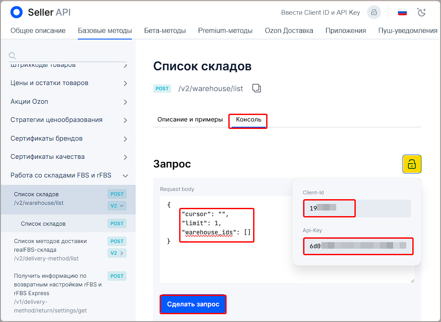Expand the Акции Ozon section
This screenshot has height=322, width=441.
125,102
